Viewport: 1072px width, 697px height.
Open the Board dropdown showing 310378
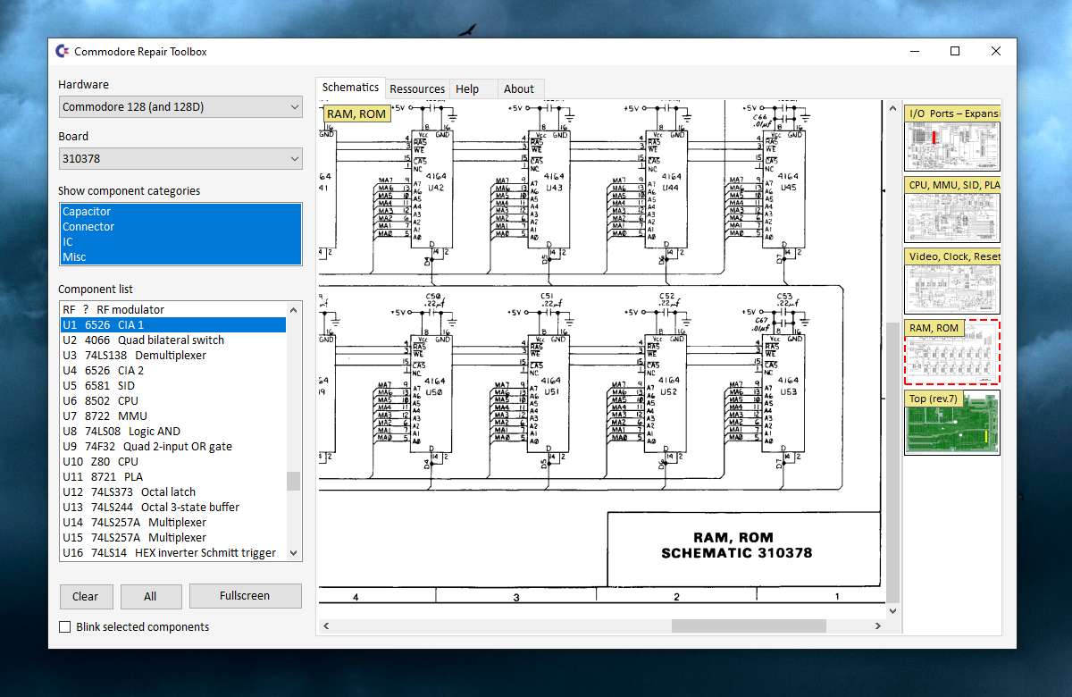click(x=180, y=159)
